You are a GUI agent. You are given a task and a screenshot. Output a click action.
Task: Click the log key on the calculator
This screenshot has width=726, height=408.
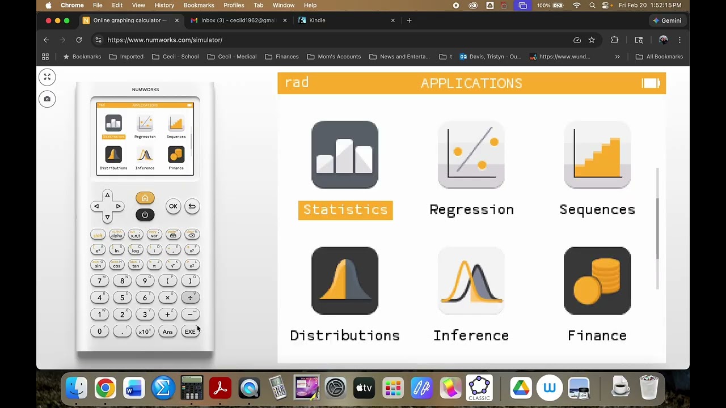[x=136, y=250]
